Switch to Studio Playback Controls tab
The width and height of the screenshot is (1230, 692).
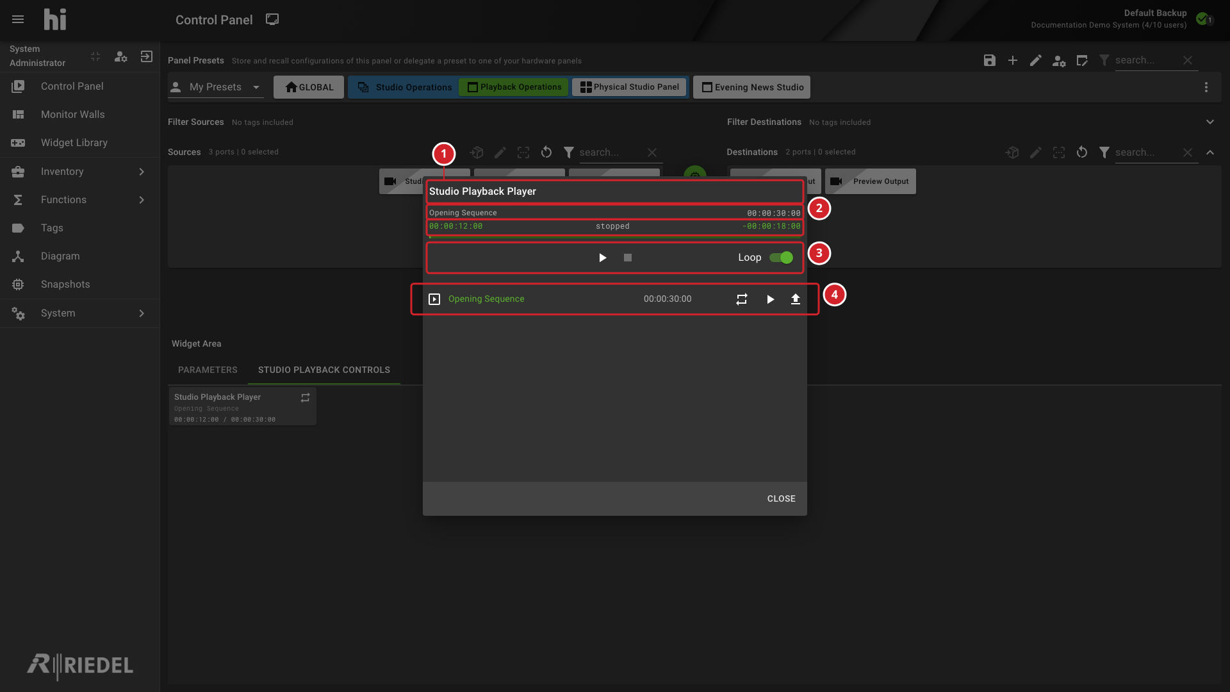[324, 370]
